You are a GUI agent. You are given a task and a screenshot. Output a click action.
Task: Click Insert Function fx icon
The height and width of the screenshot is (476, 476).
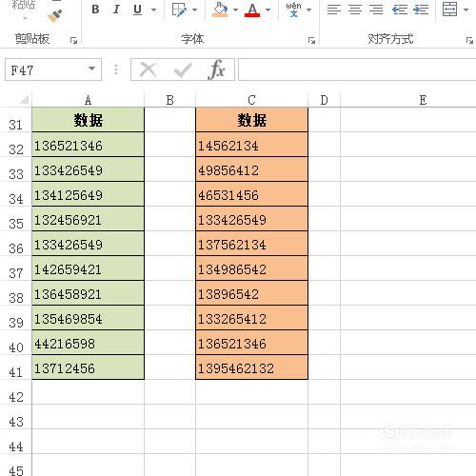tap(217, 69)
